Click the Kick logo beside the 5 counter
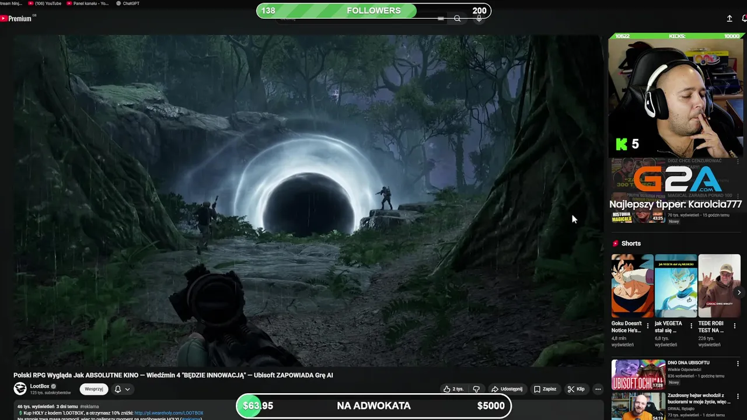Screen dimensions: 747x420 622,143
